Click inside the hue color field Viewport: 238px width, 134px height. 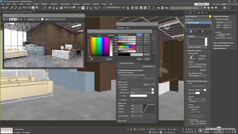click(100, 47)
